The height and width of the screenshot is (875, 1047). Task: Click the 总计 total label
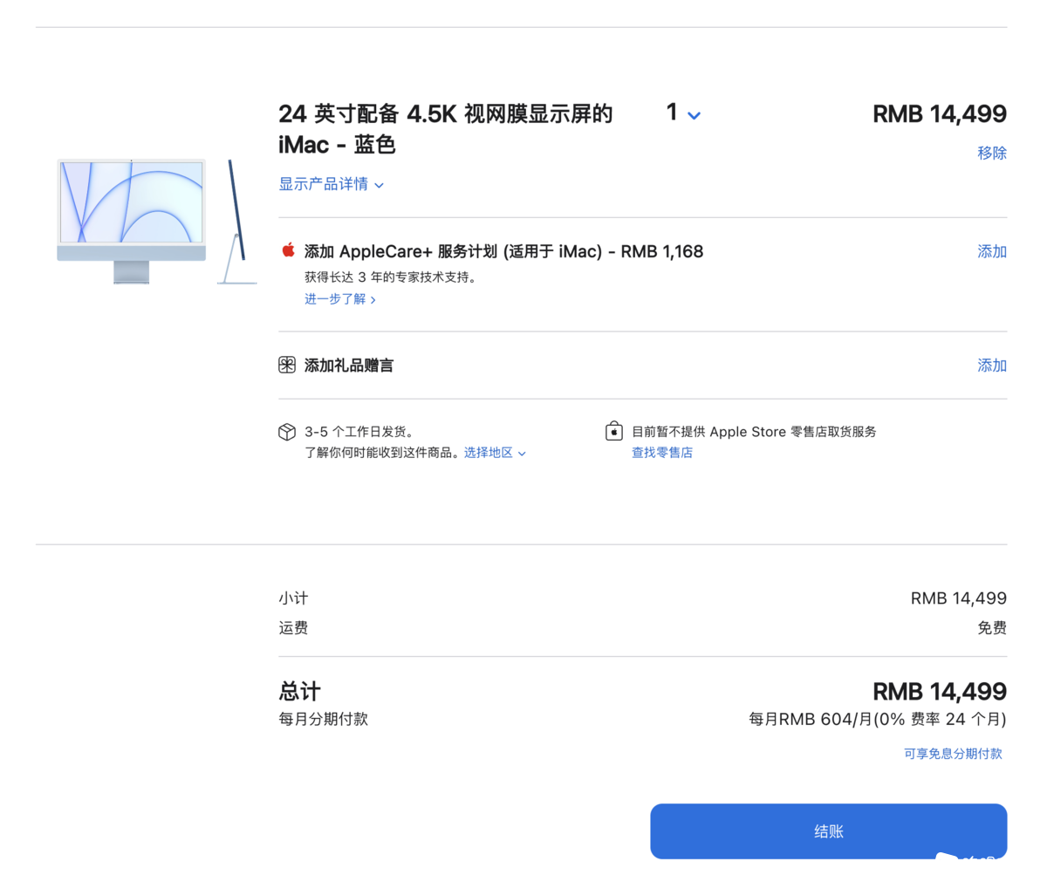point(299,692)
